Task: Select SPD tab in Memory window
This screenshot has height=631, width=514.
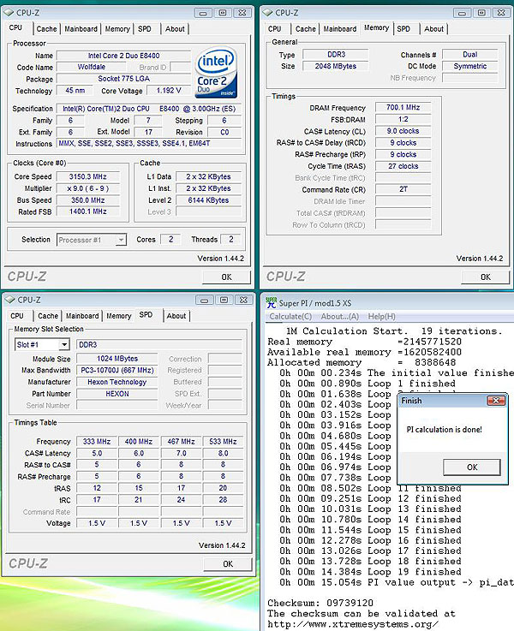Action: [403, 29]
